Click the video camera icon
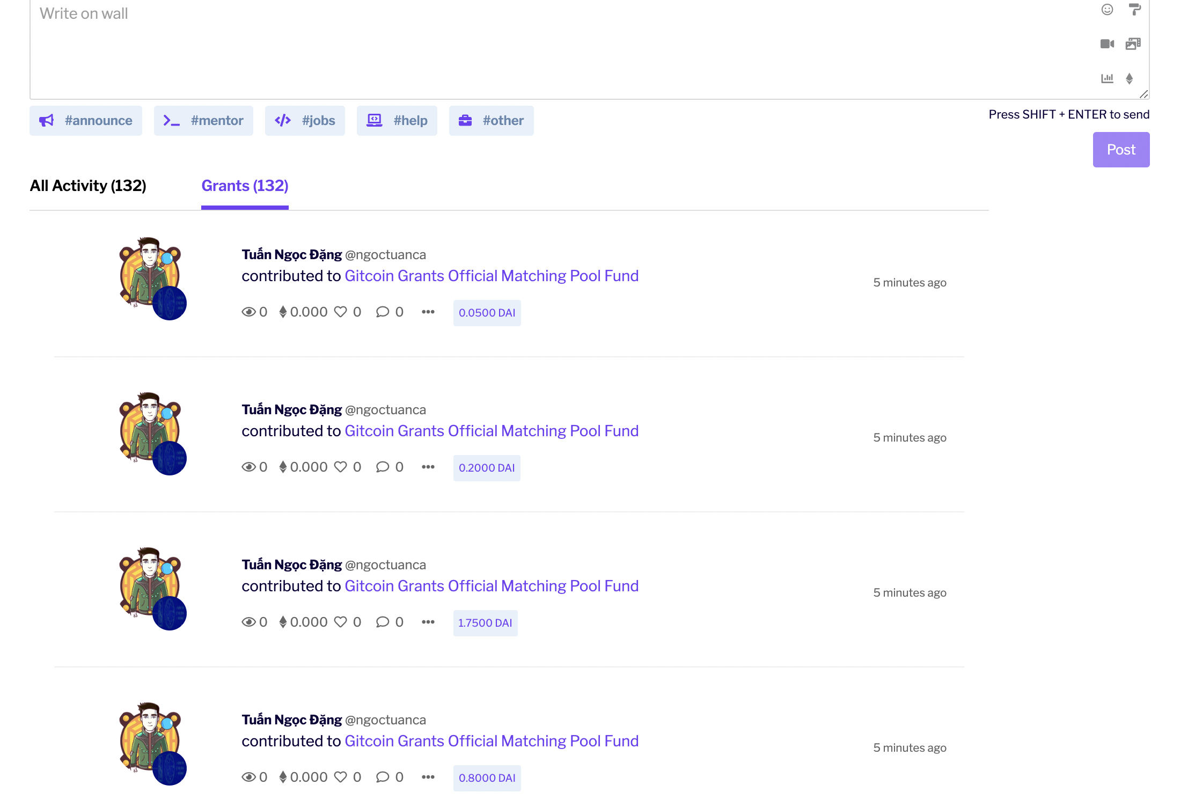This screenshot has width=1195, height=807. coord(1107,44)
